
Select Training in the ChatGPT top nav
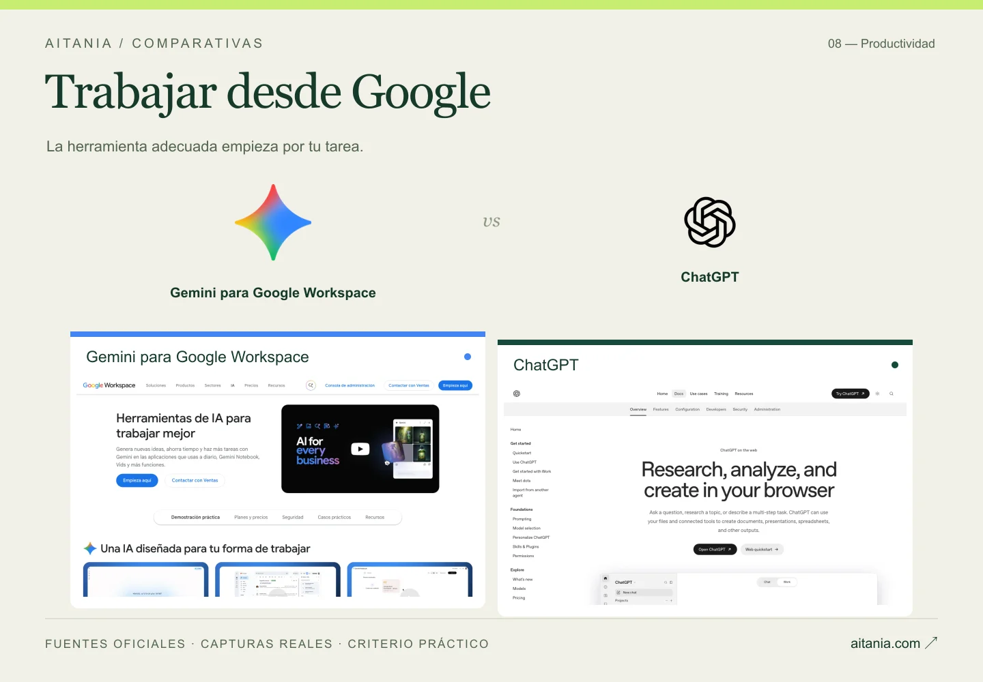coord(721,394)
